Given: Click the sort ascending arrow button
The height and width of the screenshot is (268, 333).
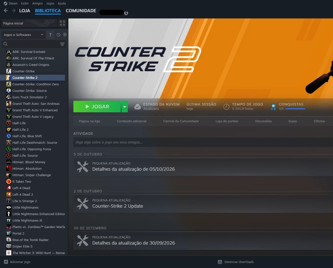Looking at the screenshot, I should tap(50, 35).
